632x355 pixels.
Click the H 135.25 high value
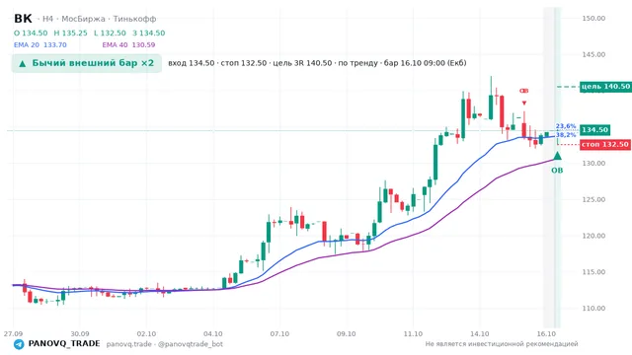coord(70,33)
